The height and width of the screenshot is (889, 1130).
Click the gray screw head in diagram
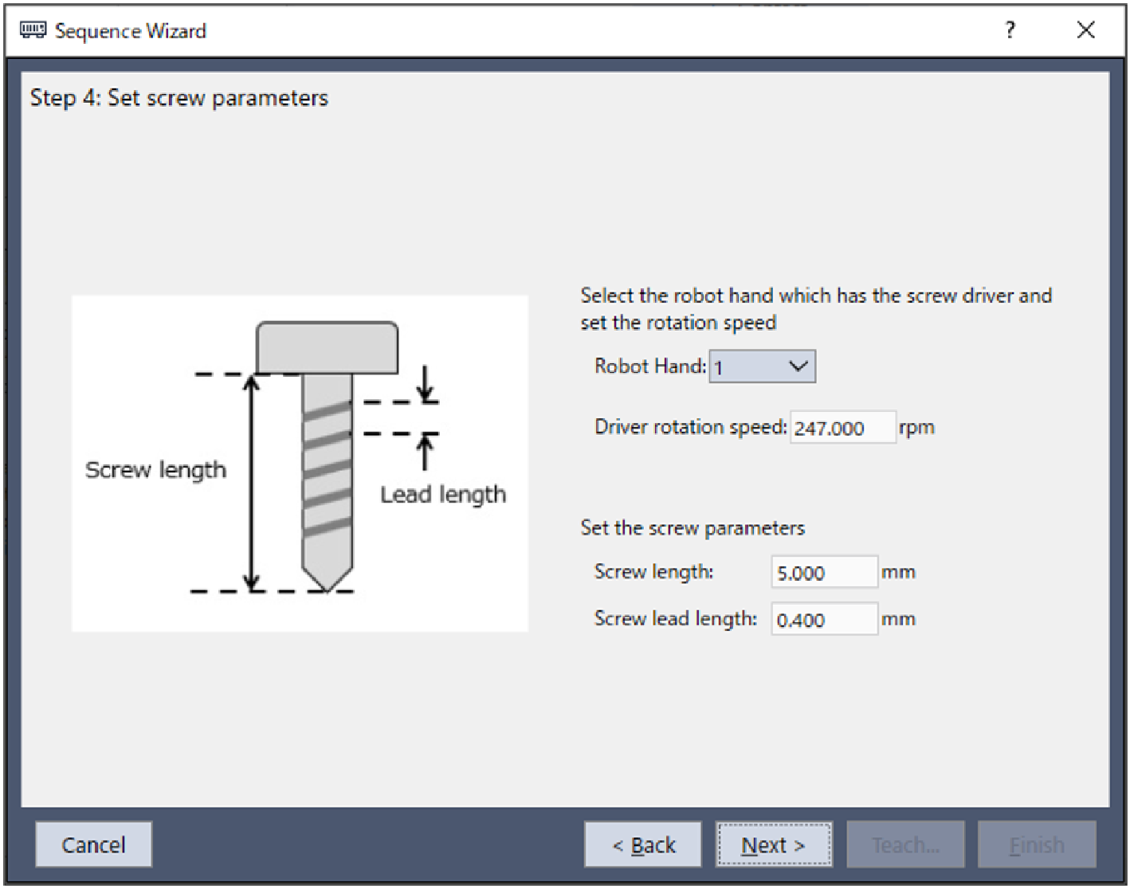(x=327, y=347)
